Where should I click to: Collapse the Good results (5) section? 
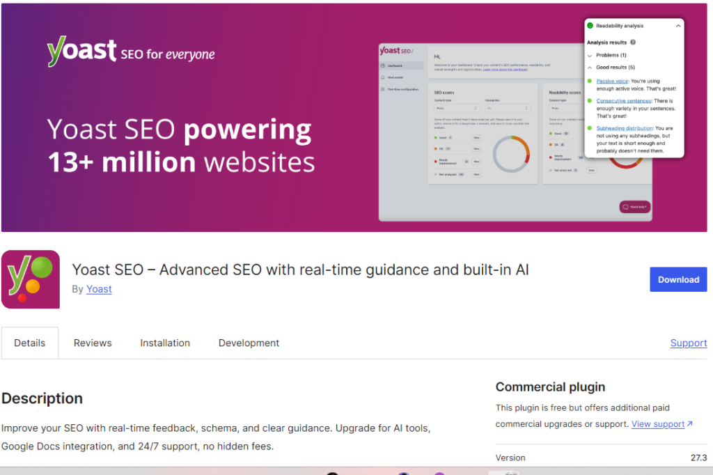pos(590,68)
